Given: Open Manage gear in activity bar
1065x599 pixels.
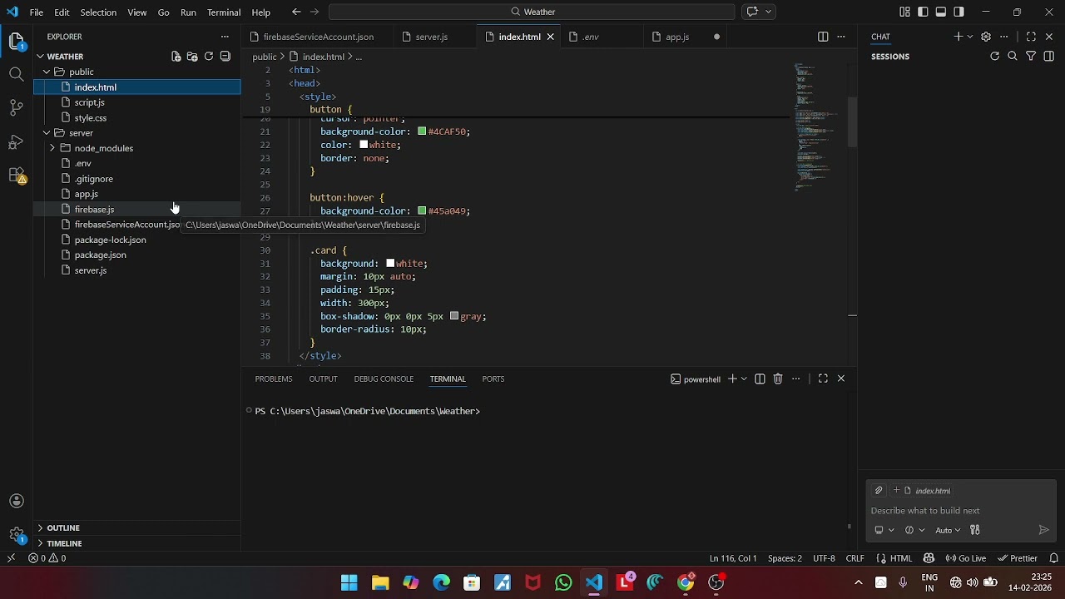Looking at the screenshot, I should 16,535.
